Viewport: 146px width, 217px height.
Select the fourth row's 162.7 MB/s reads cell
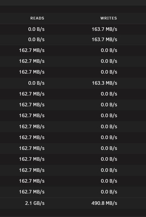tap(32, 61)
